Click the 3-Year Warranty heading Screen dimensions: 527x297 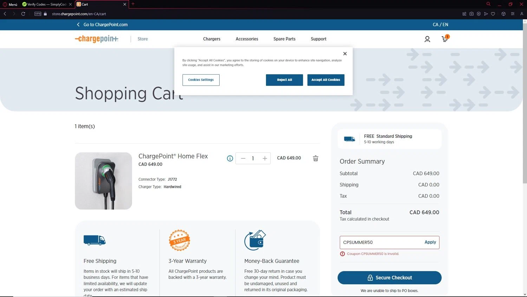point(187,261)
